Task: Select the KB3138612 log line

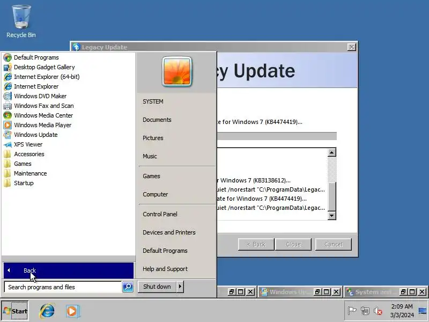Action: coord(254,180)
